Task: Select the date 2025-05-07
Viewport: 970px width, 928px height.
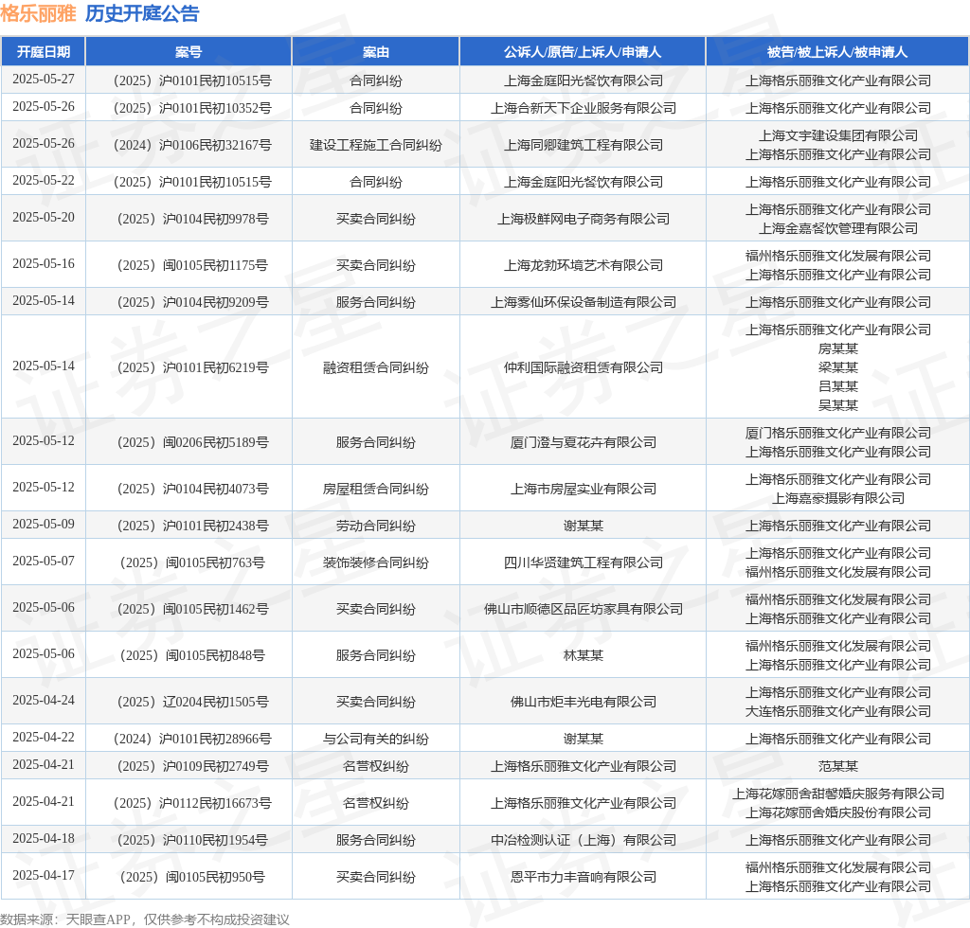Action: 44,562
